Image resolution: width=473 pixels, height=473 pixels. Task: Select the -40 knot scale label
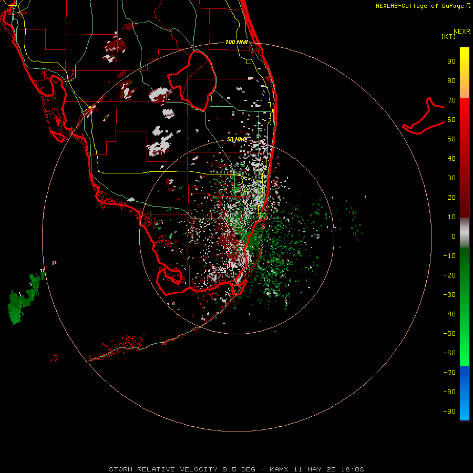point(449,314)
